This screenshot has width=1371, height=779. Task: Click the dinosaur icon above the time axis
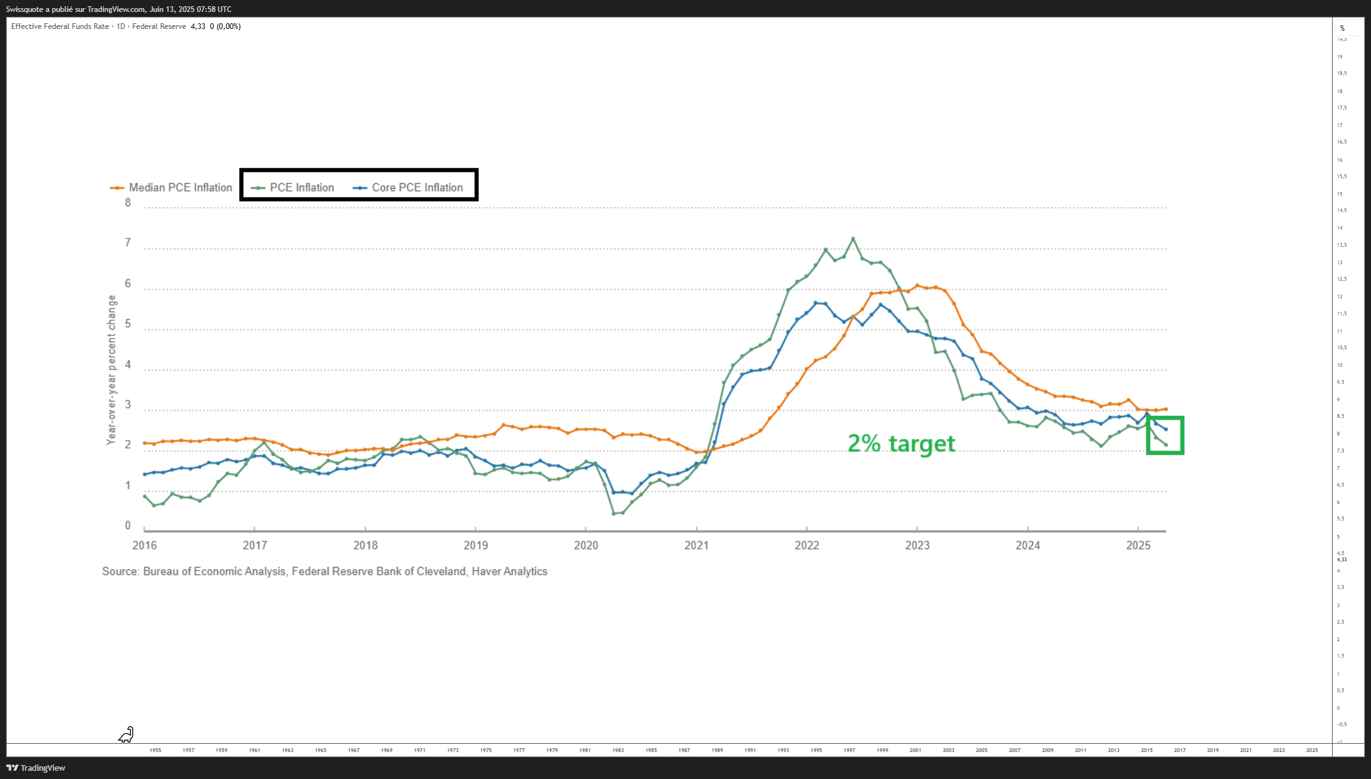[126, 734]
